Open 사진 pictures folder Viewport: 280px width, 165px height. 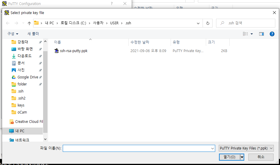[x=21, y=70]
